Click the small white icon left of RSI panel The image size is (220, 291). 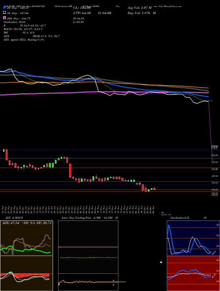coord(161,263)
